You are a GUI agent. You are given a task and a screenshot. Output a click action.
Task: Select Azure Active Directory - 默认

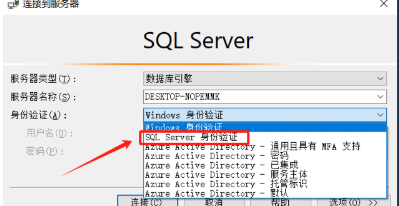[x=265, y=193]
